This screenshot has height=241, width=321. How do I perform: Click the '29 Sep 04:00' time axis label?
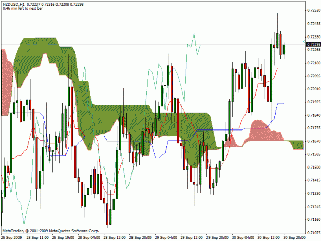point(166,237)
